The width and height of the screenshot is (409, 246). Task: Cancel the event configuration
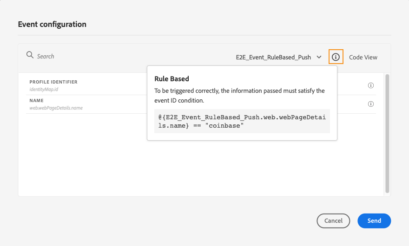pyautogui.click(x=333, y=221)
